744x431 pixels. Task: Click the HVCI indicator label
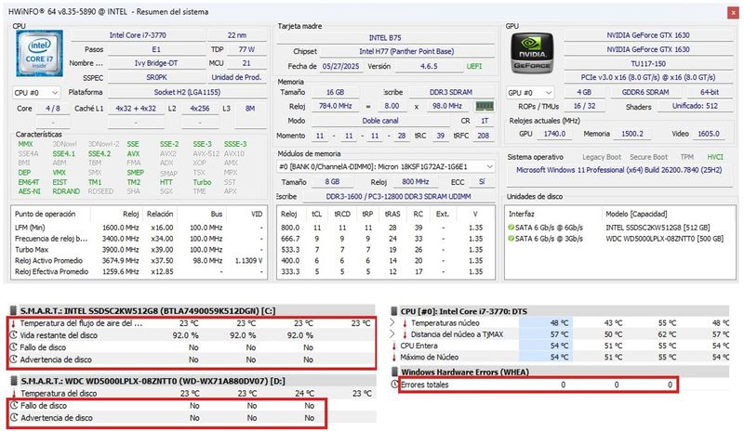point(715,157)
